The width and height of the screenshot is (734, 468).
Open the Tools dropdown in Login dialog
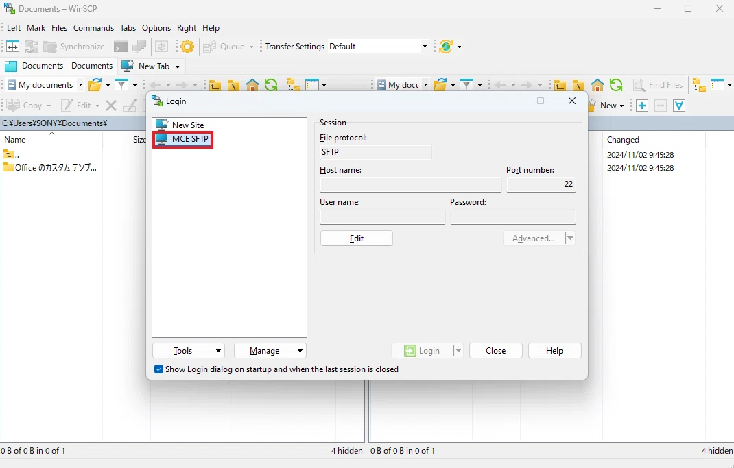(189, 351)
